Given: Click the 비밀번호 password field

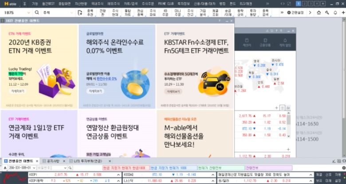Looking at the screenshot, I should point(43,168).
